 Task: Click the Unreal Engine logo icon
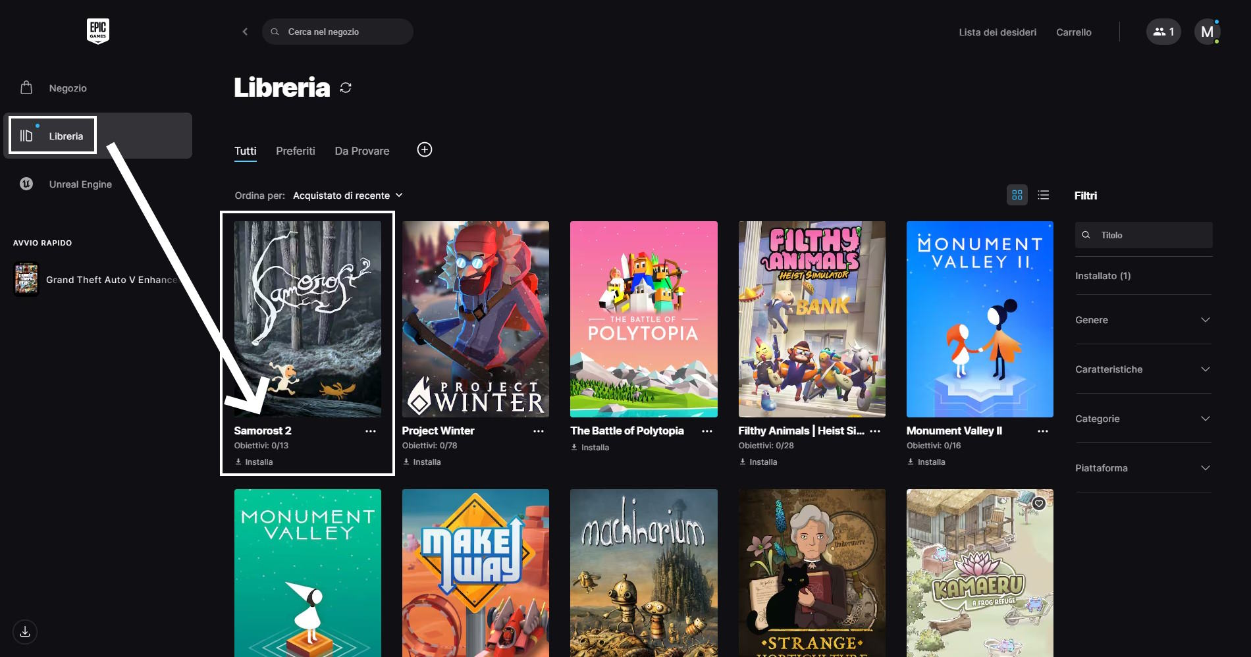click(26, 184)
